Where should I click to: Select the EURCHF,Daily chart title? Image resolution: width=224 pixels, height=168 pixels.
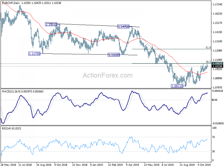click(11, 3)
